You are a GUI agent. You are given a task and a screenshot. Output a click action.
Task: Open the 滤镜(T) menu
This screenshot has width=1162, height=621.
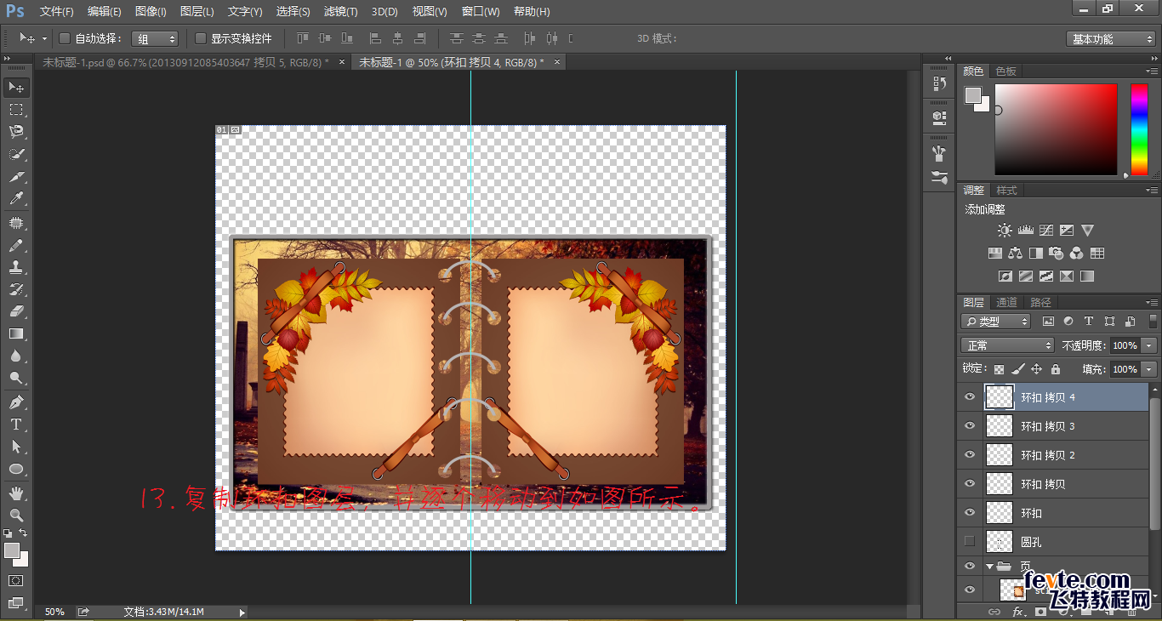click(x=341, y=11)
